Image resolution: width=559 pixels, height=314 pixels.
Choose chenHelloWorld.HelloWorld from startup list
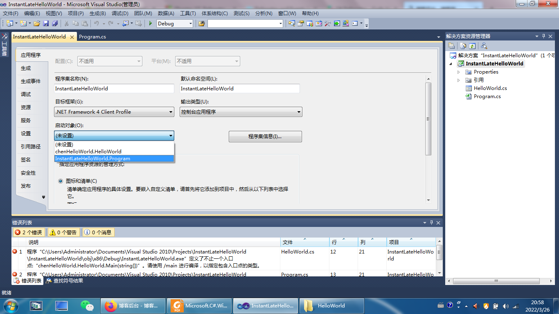tap(115, 152)
